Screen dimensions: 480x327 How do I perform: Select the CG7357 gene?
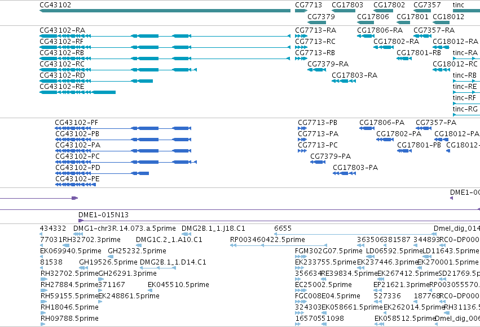tap(422, 11)
